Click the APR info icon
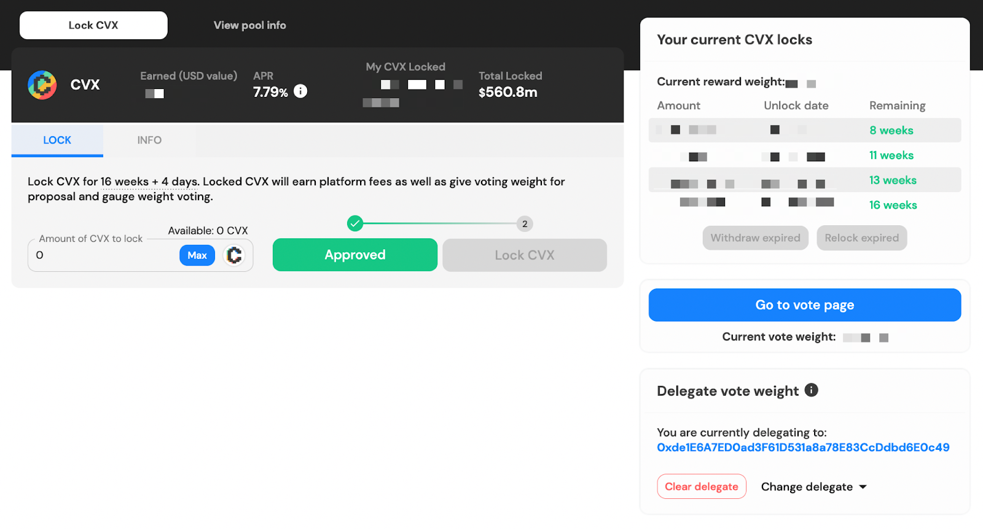This screenshot has width=983, height=529. 300,91
